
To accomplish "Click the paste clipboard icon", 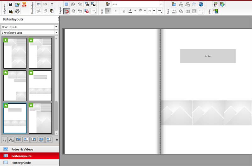I will (x=52, y=11).
